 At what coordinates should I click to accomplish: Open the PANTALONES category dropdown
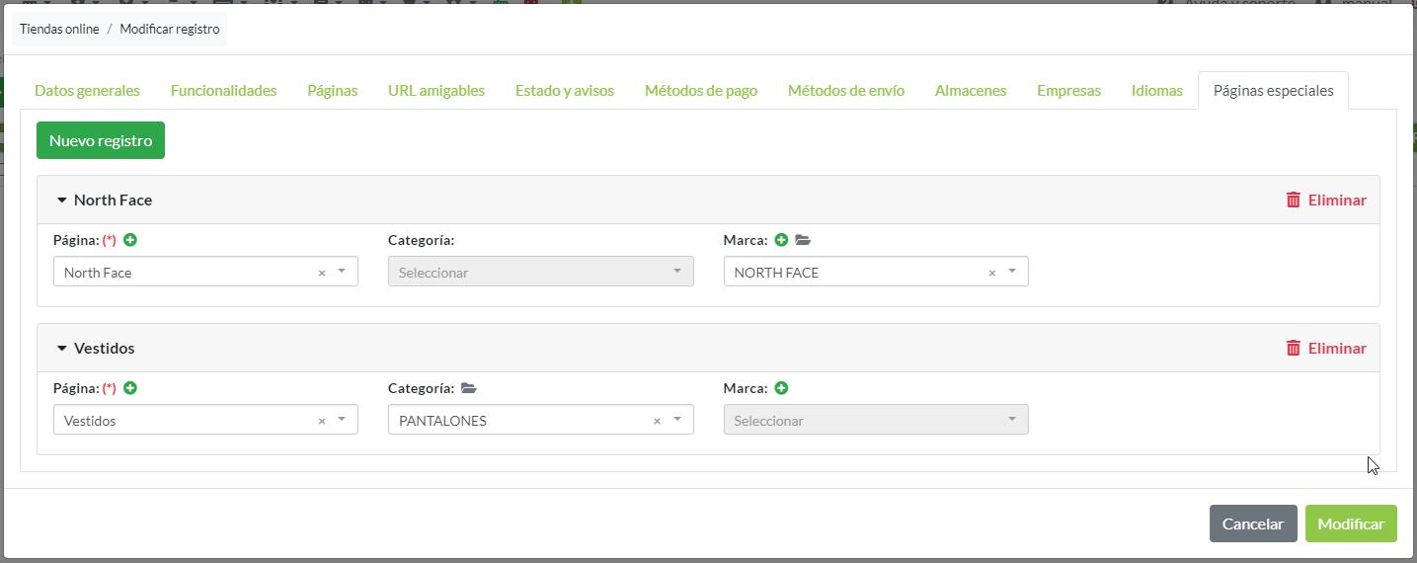[x=677, y=420]
